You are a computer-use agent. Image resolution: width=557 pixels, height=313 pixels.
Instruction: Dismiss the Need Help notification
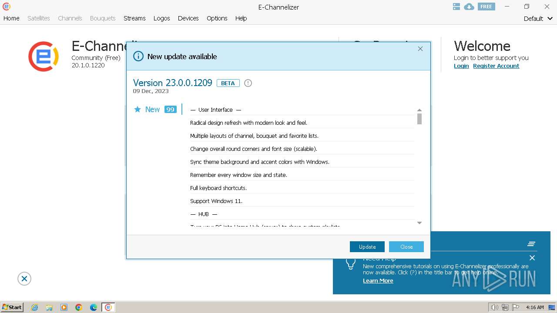(x=532, y=258)
